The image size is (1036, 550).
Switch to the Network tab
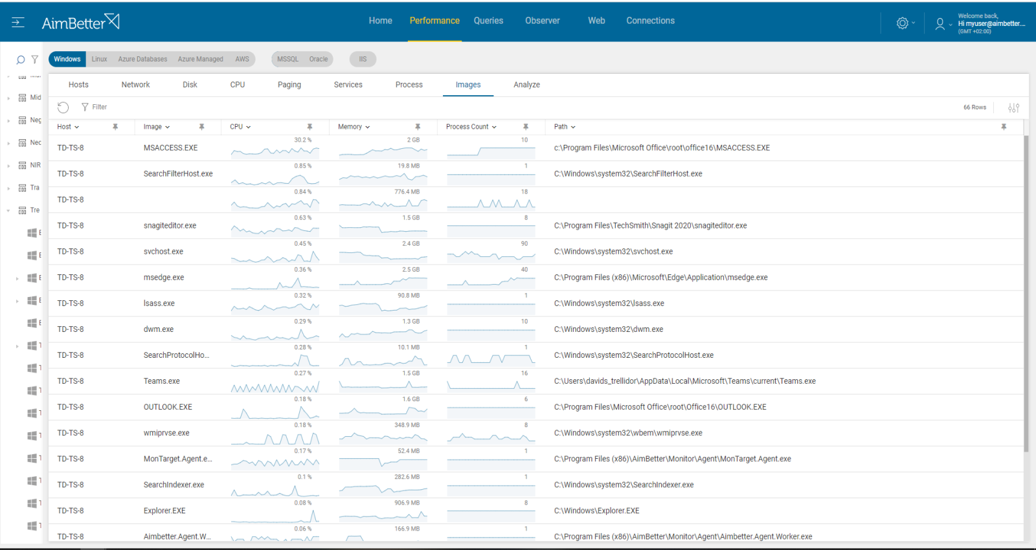[135, 85]
